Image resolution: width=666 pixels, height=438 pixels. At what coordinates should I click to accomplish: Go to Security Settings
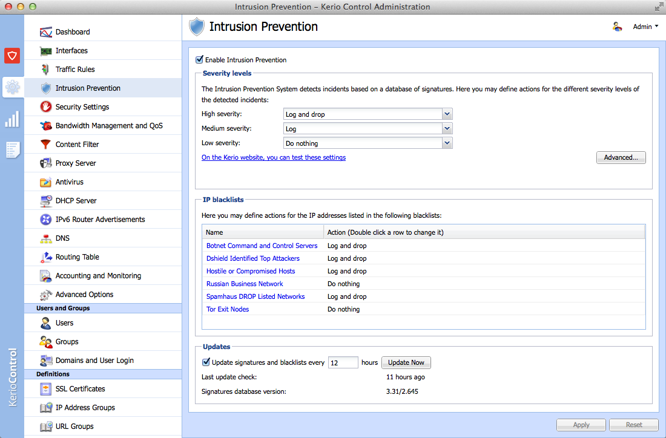coord(103,107)
